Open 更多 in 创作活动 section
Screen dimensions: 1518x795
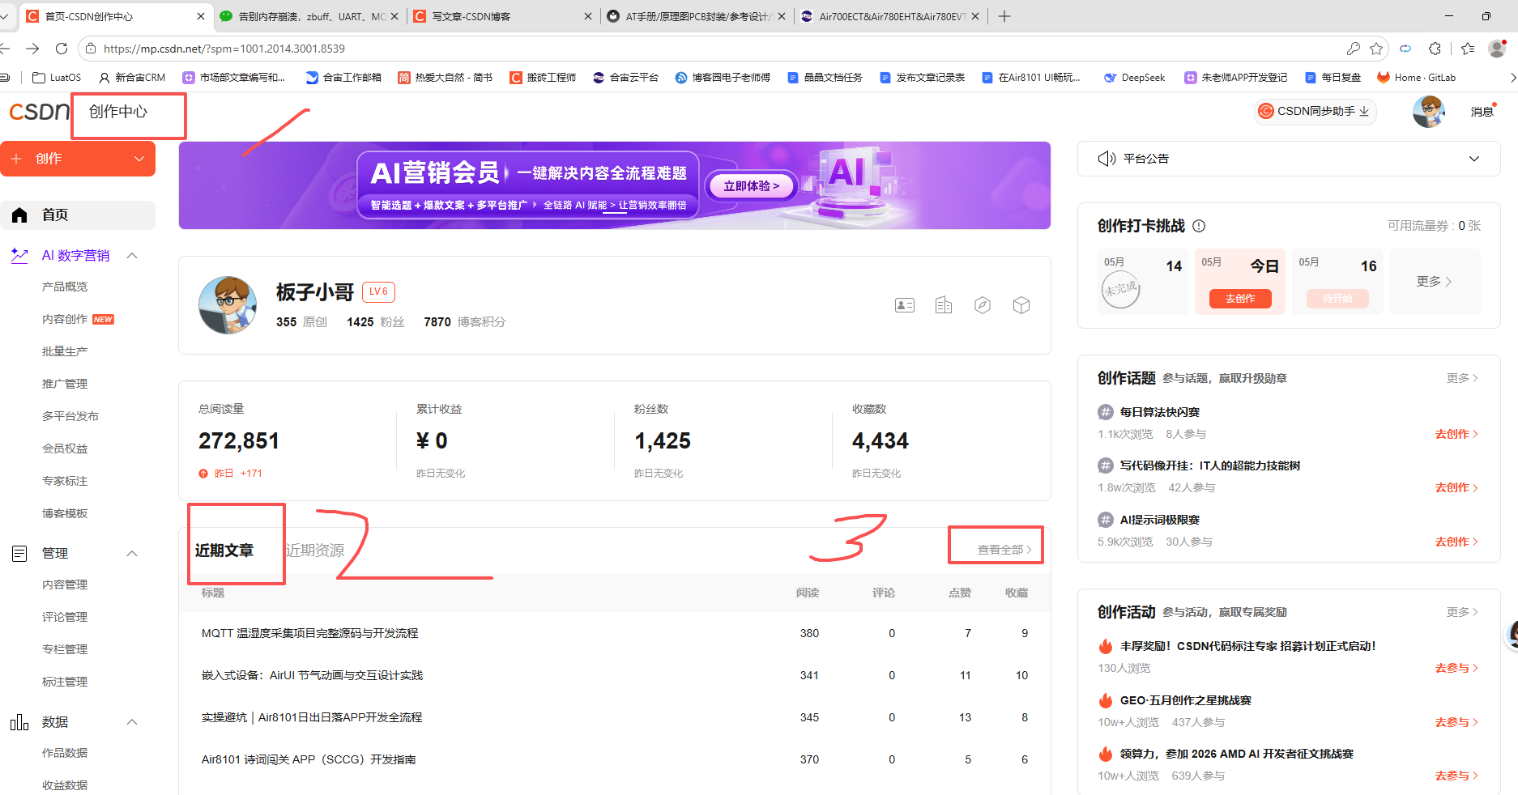coord(1462,612)
